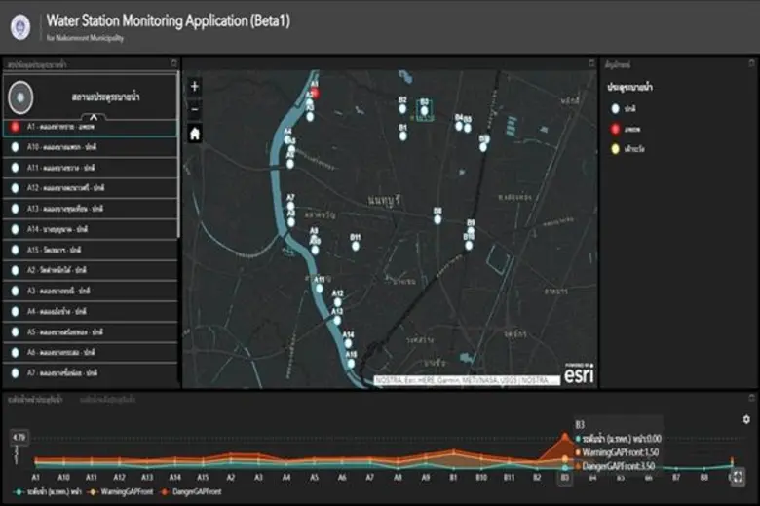Select the red A1 marker on map
The image size is (760, 506).
pyautogui.click(x=316, y=94)
